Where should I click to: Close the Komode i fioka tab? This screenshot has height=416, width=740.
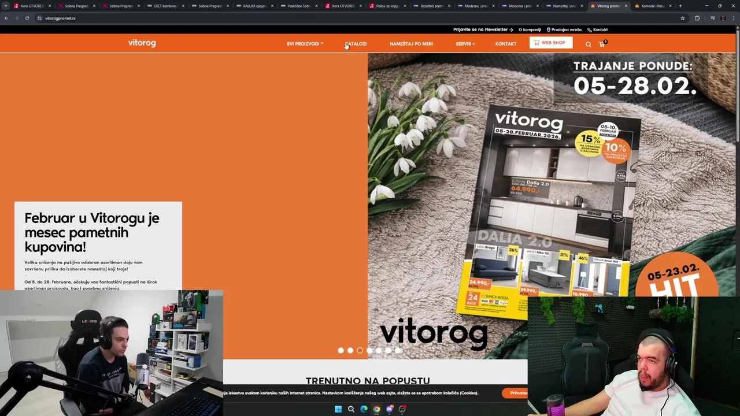point(670,6)
